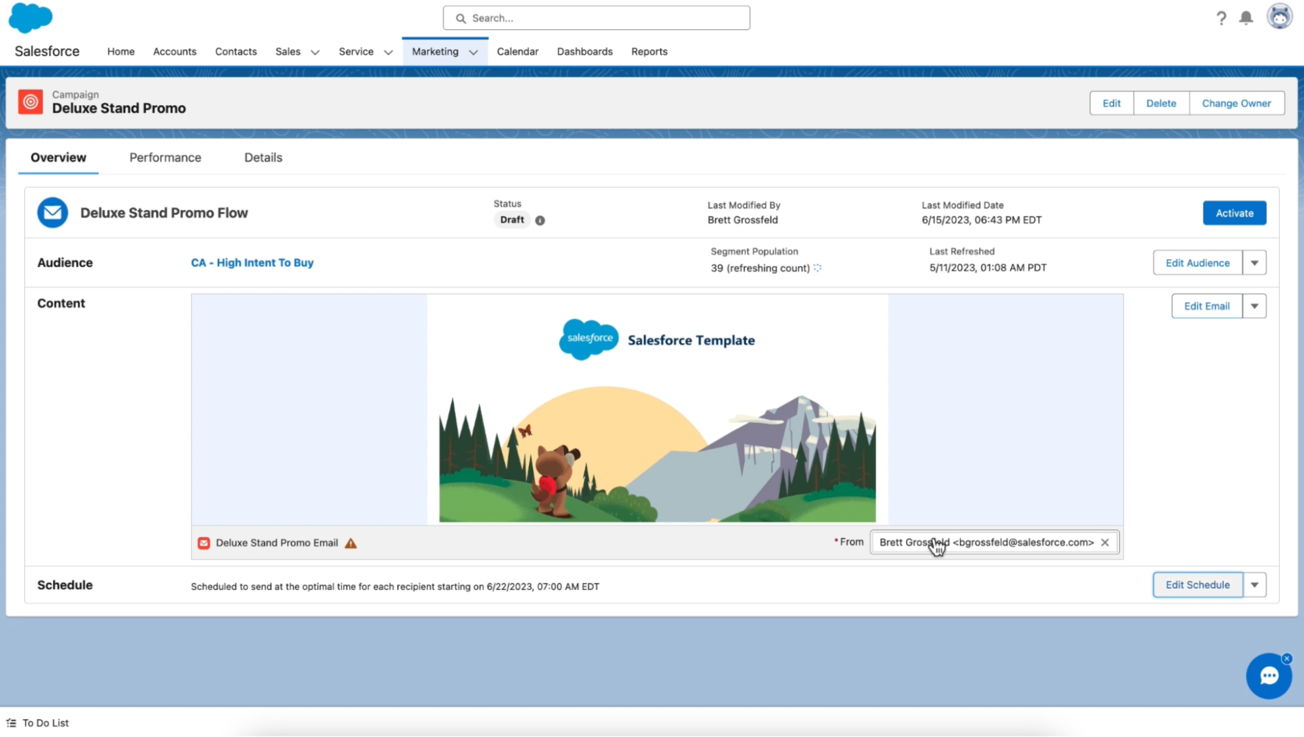
Task: Click the campaign Edit button
Action: click(1112, 103)
